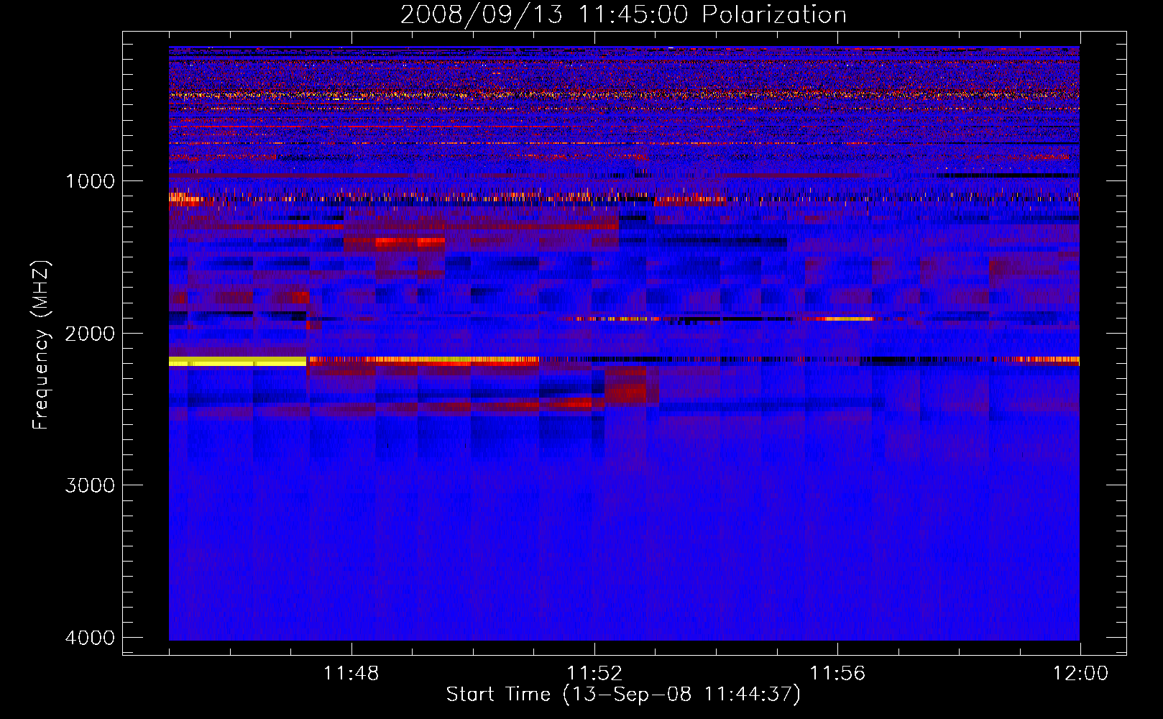
Task: Click the 11:56 time tick label
Action: tap(837, 674)
